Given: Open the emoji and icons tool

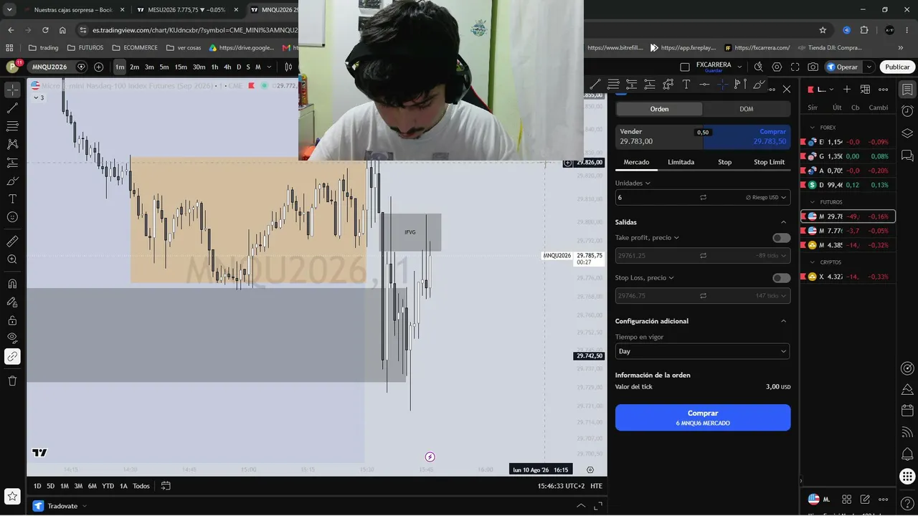Looking at the screenshot, I should [x=12, y=216].
